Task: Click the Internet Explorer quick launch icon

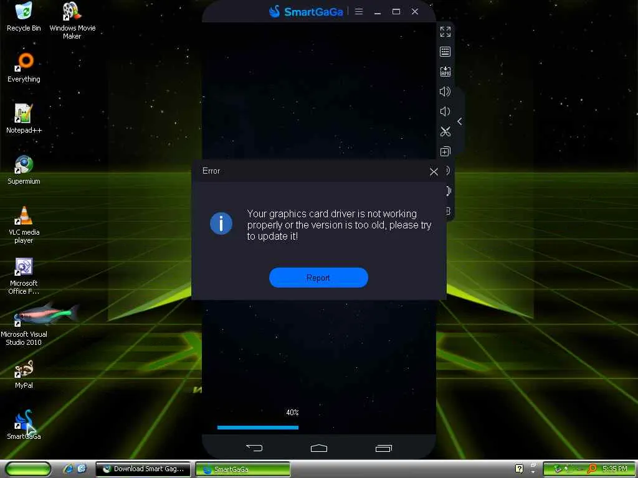Action: [69, 469]
